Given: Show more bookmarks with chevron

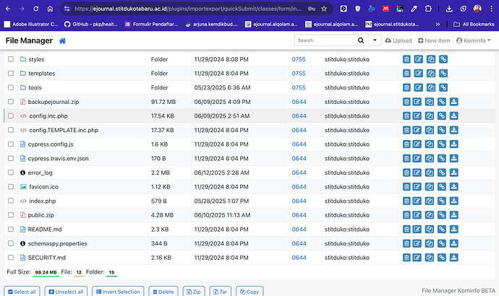Looking at the screenshot, I should pos(438,24).
